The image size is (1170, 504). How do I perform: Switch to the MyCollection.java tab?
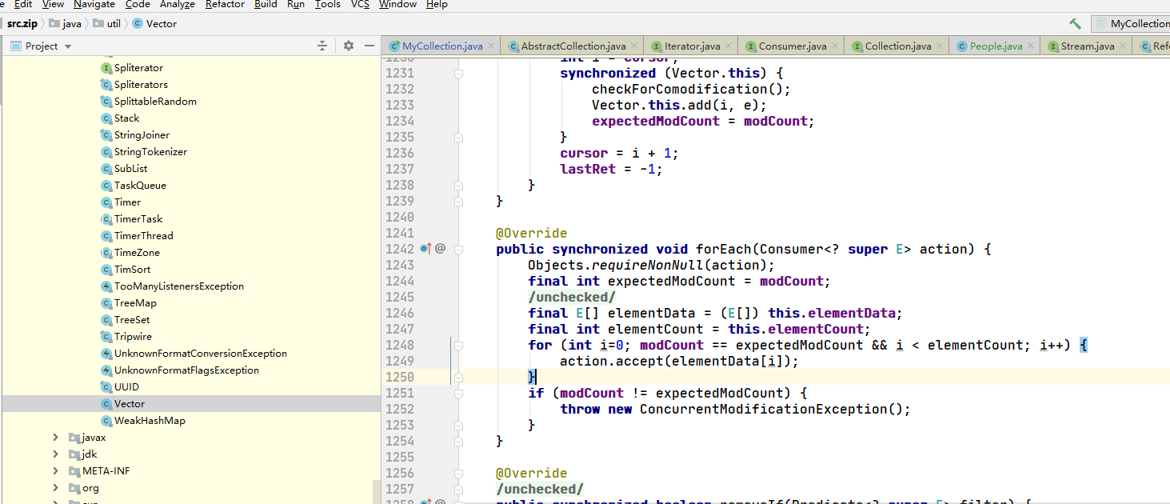click(442, 46)
